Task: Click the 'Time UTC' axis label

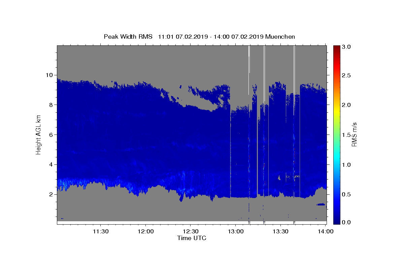Action: pos(192,238)
